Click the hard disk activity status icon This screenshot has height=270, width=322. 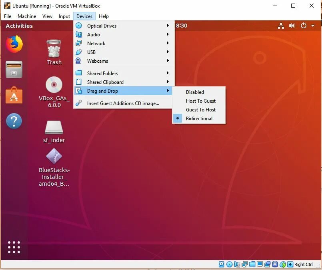221,264
